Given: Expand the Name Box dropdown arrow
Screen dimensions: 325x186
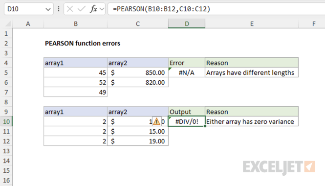Looking at the screenshot, I should click(x=48, y=9).
